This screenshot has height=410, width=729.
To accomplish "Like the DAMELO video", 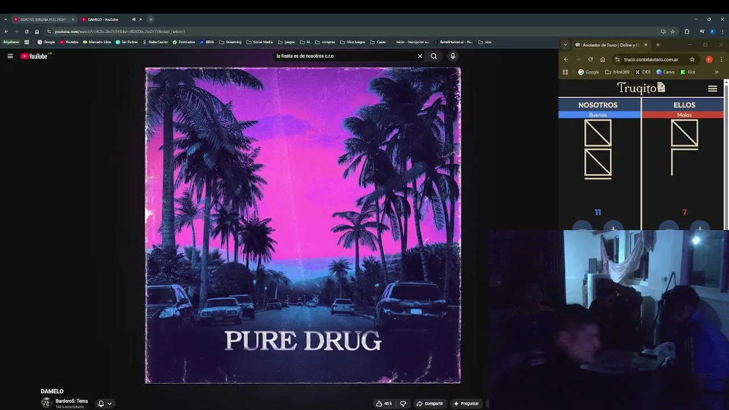I will (x=384, y=403).
